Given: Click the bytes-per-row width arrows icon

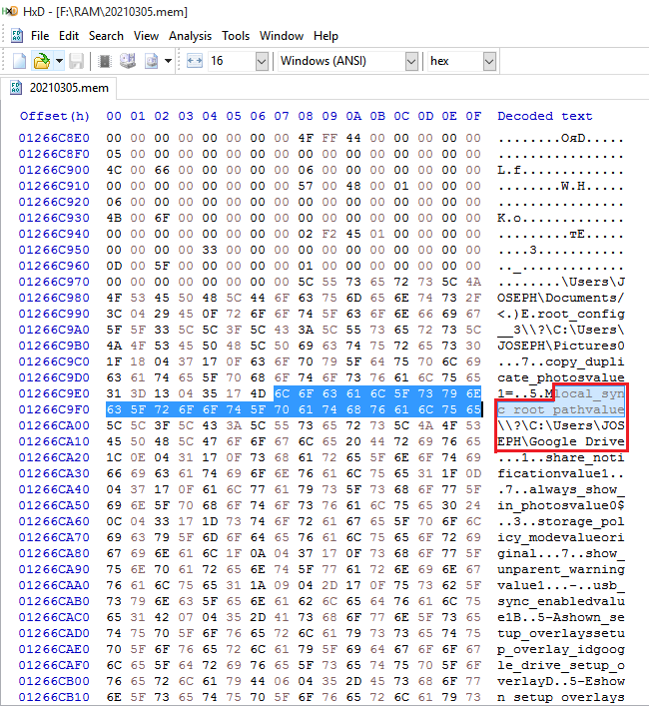Looking at the screenshot, I should (194, 61).
